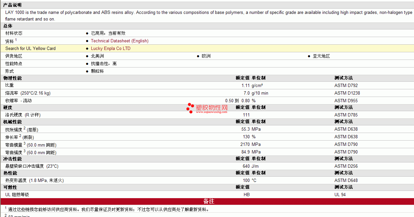Click the J/m unit cell

click(x=255, y=166)
